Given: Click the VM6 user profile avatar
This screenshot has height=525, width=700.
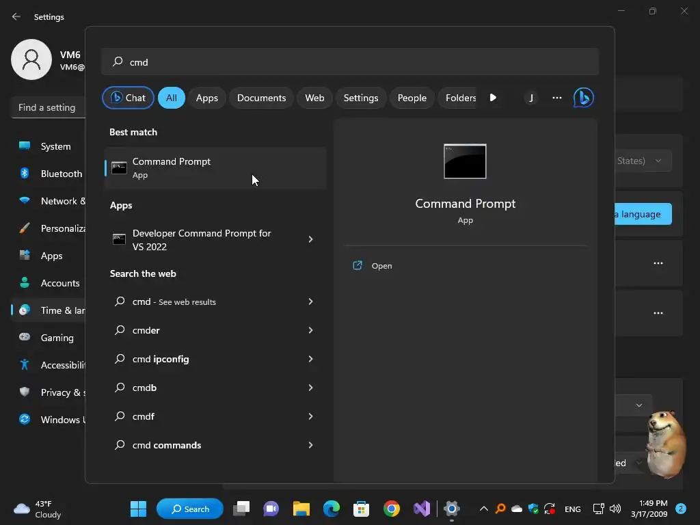Looking at the screenshot, I should click(x=31, y=59).
